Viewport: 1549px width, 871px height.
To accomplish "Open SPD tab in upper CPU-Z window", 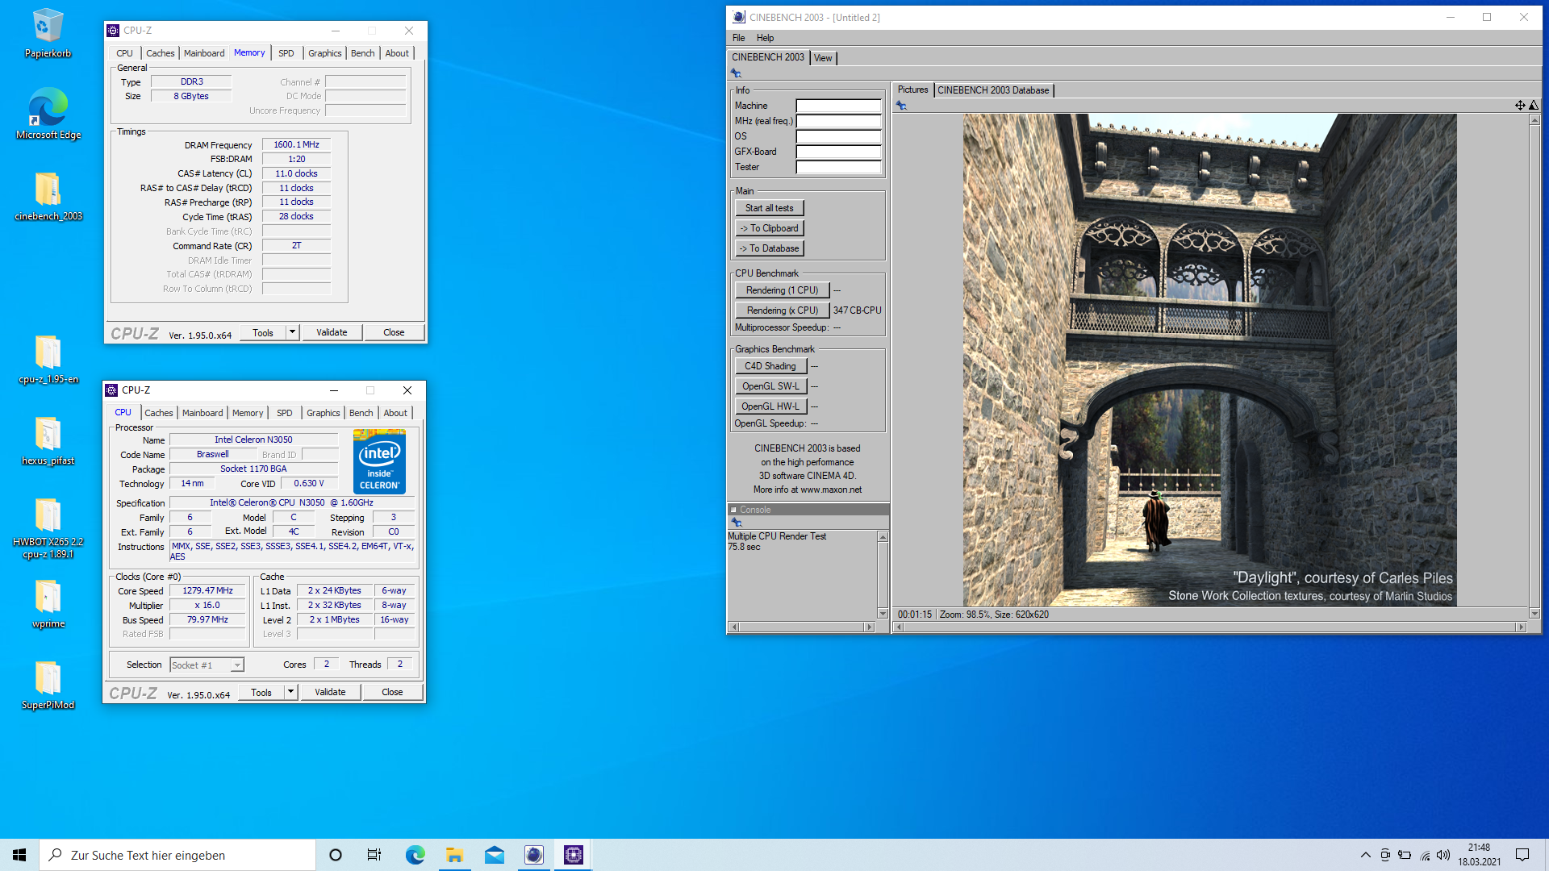I will pyautogui.click(x=286, y=53).
